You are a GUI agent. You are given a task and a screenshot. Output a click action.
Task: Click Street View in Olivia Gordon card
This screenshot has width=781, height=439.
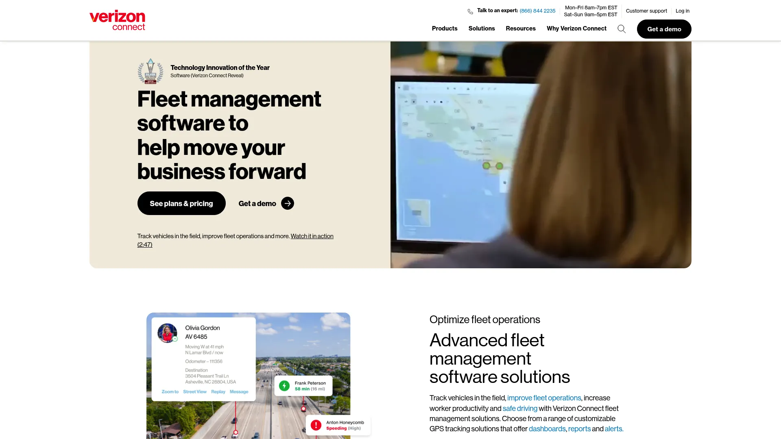click(x=195, y=392)
